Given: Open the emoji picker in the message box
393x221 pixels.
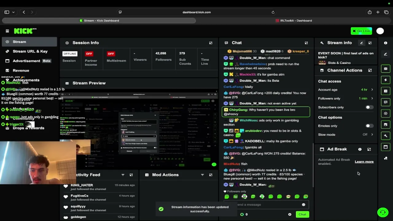Looking at the screenshot, I should click(x=304, y=205).
